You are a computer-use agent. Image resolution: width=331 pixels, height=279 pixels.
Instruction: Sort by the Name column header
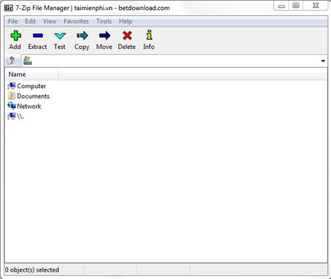(x=32, y=74)
